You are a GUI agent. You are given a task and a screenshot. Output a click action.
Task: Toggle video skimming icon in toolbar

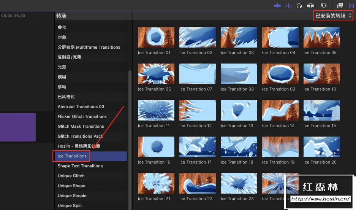tap(277, 5)
